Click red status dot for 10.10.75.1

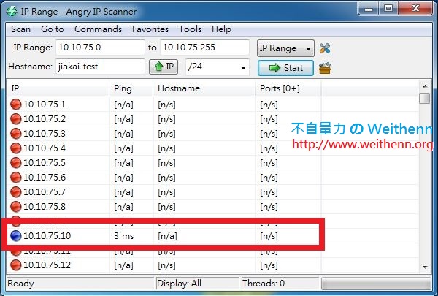pos(15,104)
